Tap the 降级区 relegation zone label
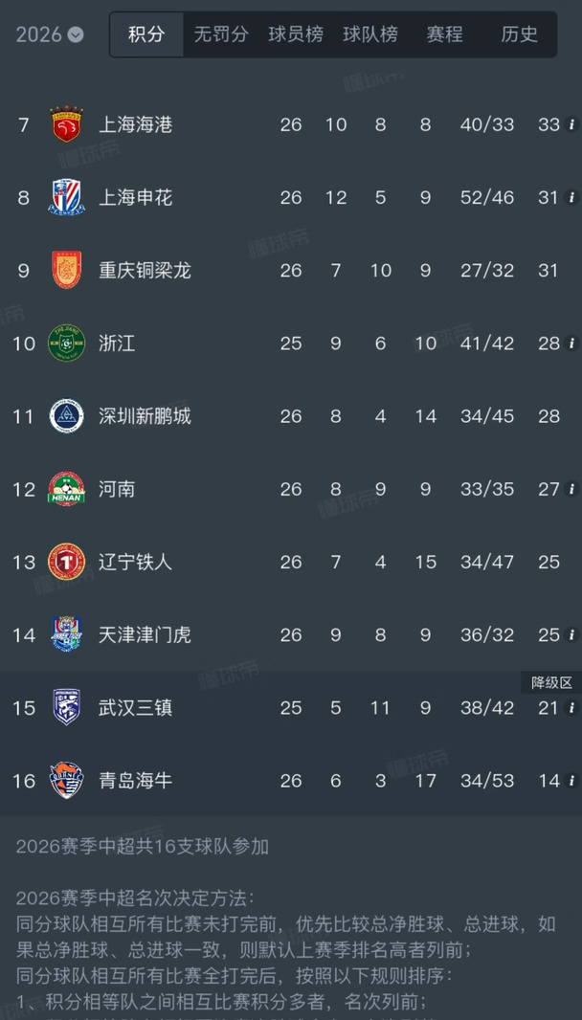Viewport: 582px width, 1020px height. tap(551, 682)
